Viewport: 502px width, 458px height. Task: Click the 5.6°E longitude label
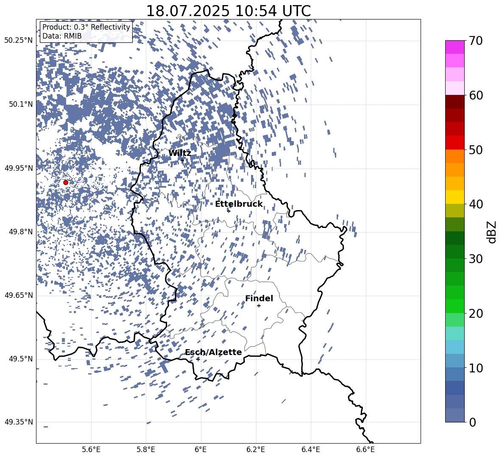(91, 450)
